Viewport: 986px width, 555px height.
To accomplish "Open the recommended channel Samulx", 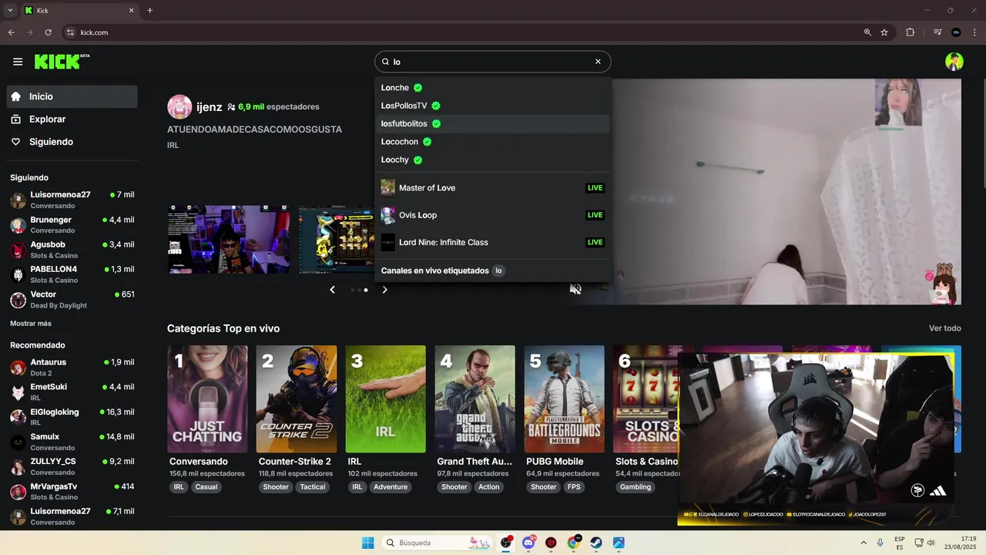I will (72, 442).
